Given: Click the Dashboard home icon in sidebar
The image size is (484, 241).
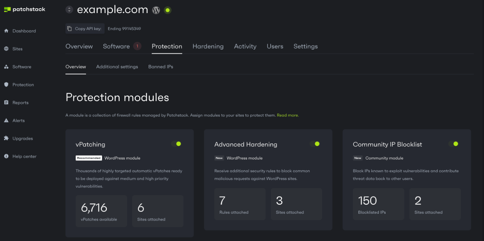Looking at the screenshot, I should click(x=6, y=31).
